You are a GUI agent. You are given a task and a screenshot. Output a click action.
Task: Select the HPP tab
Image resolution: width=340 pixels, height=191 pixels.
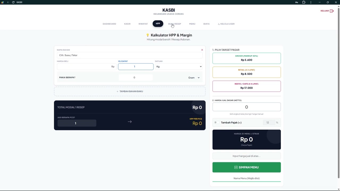[158, 24]
